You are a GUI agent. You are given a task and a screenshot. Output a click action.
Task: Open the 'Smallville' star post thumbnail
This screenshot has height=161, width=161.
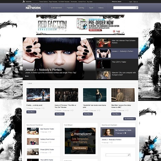tap(95, 95)
